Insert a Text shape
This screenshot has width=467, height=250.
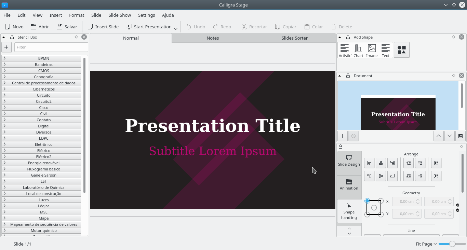tap(386, 50)
